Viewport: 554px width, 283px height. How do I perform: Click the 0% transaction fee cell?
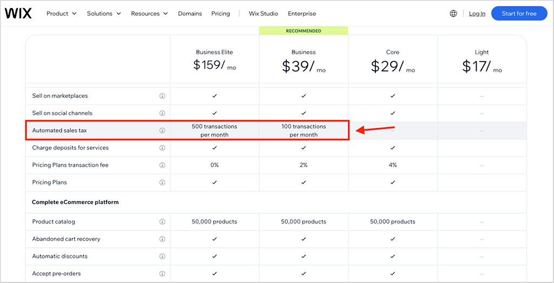tap(214, 165)
